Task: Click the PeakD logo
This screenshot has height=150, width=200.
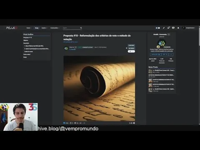Action: click(12, 28)
